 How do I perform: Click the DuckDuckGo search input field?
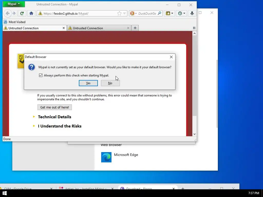pos(147,13)
